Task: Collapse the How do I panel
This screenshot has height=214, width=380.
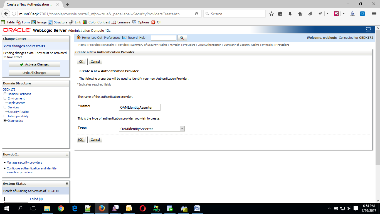Action: point(67,154)
